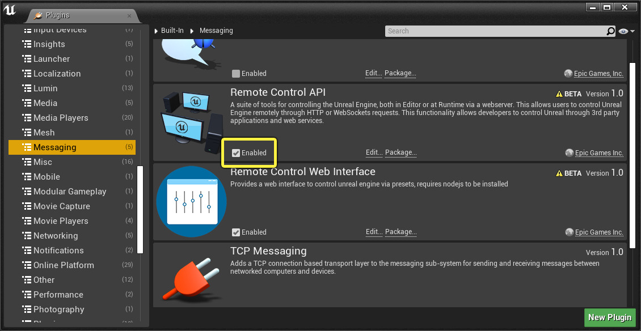Click the New Plugin button

pyautogui.click(x=610, y=317)
